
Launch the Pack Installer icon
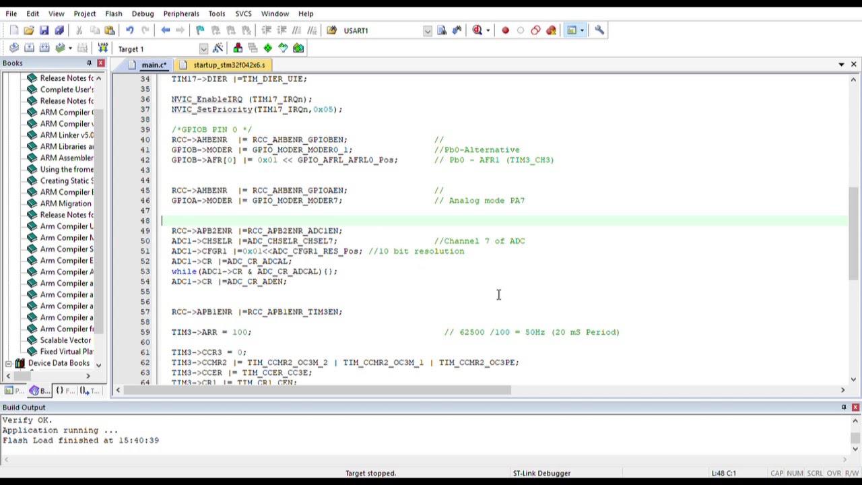click(x=298, y=48)
